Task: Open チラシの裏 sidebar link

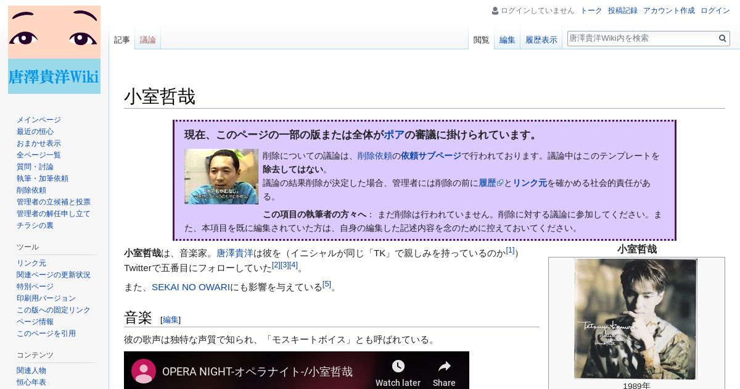Action: coord(35,225)
